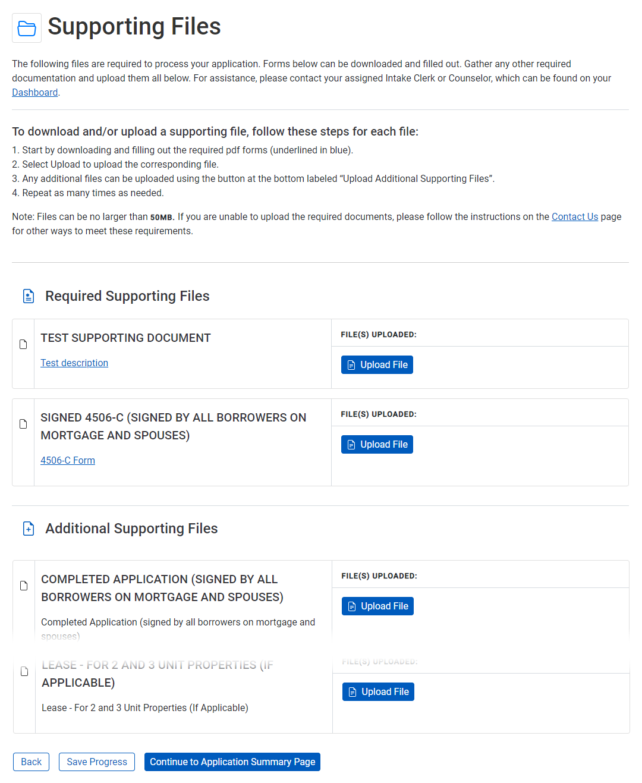Upload a file for the Completed Application

pos(377,606)
